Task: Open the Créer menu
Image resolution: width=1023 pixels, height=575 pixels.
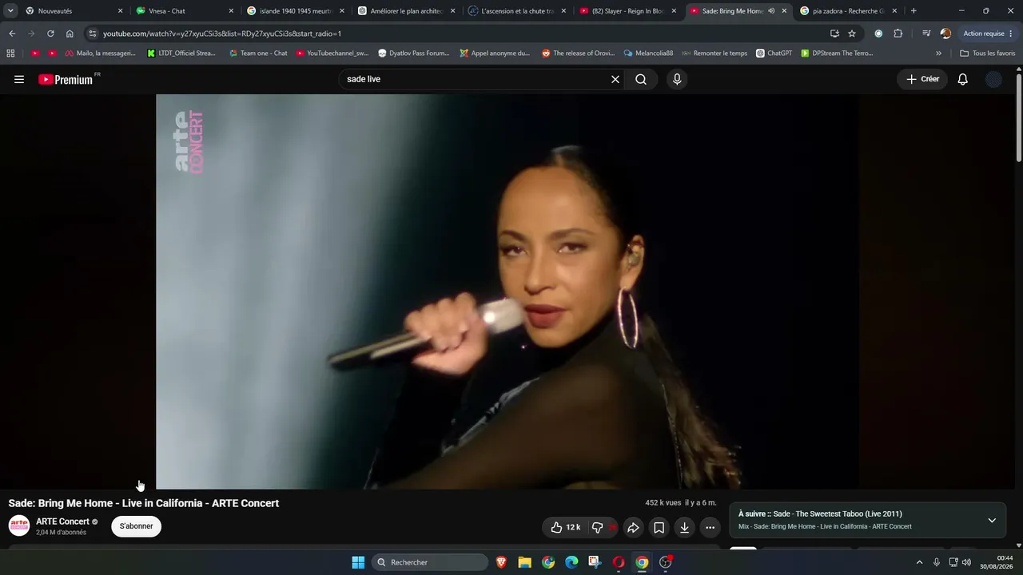Action: tap(922, 79)
